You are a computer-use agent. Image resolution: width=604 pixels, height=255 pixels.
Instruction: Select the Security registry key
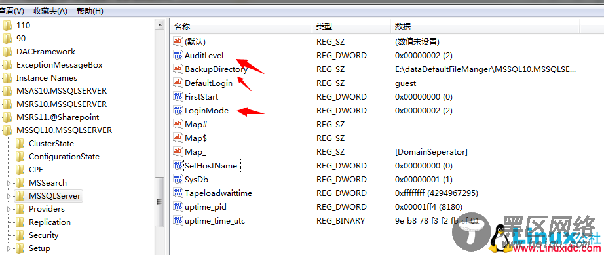(x=43, y=235)
